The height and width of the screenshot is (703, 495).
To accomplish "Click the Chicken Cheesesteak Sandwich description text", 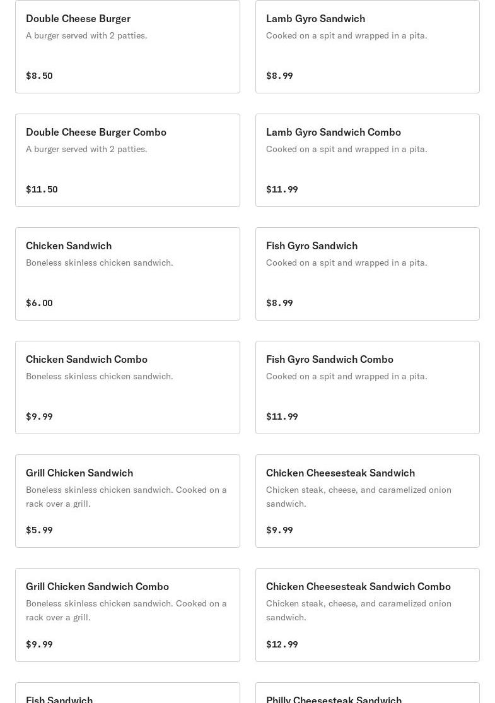I will pyautogui.click(x=358, y=497).
